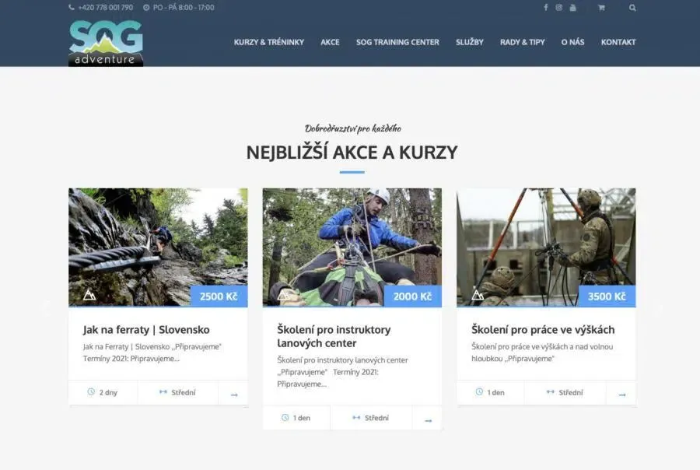Navigate to the O nás page
The width and height of the screenshot is (700, 470).
572,42
